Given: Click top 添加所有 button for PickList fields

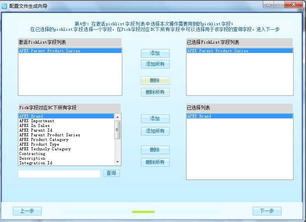Looking at the screenshot, I should (155, 64).
